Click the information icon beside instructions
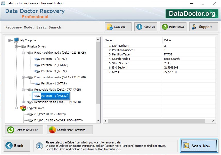This screenshot has width=221, height=155. coord(39,146)
